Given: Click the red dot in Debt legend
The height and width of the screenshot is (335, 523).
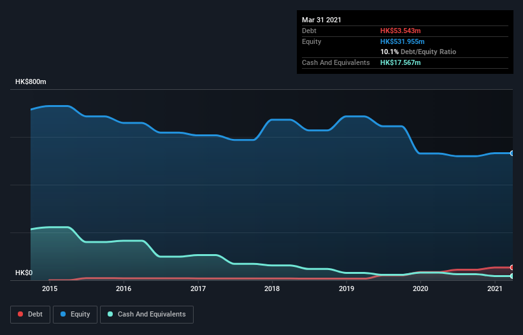Looking at the screenshot, I should click(x=21, y=314).
